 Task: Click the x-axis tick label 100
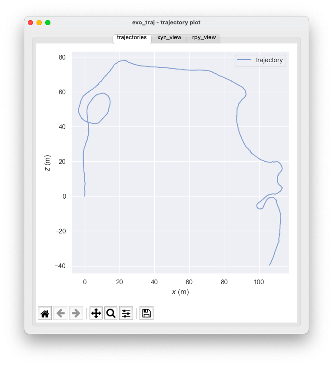(x=259, y=282)
